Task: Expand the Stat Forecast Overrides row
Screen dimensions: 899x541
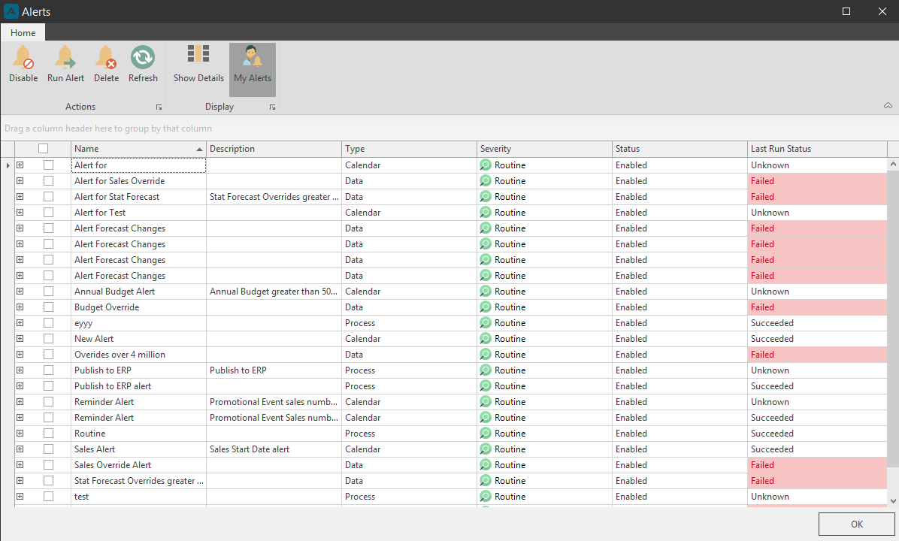Action: (x=20, y=481)
